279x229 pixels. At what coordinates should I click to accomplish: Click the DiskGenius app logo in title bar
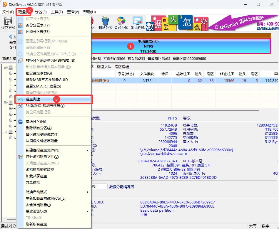point(5,4)
